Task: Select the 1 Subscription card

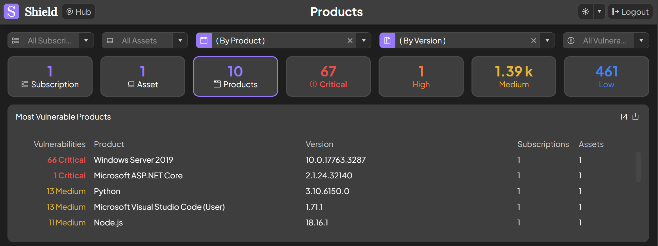Action: coord(50,76)
